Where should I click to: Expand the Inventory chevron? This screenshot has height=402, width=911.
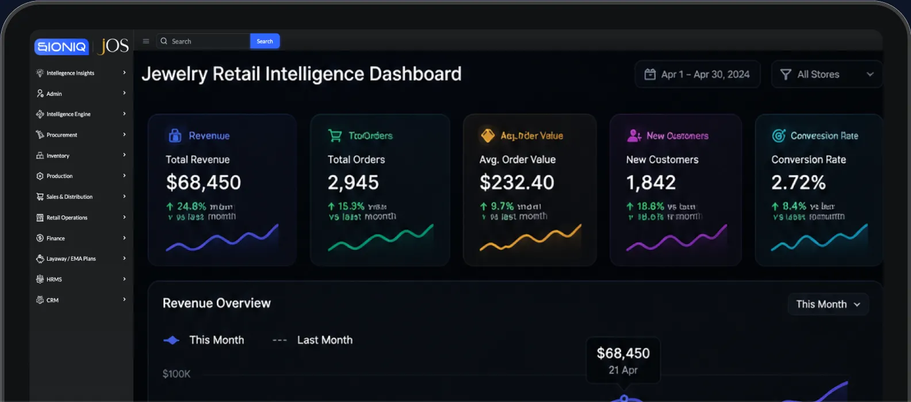[x=124, y=155]
